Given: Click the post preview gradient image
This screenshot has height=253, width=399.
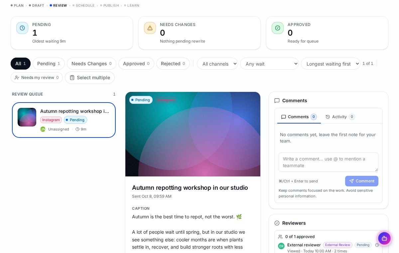Looking at the screenshot, I should (193, 134).
